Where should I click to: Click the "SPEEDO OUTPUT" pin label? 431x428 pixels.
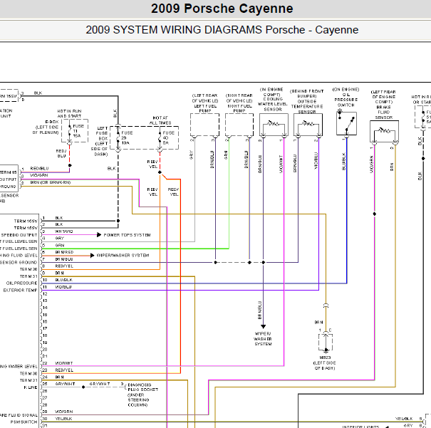click(19, 235)
